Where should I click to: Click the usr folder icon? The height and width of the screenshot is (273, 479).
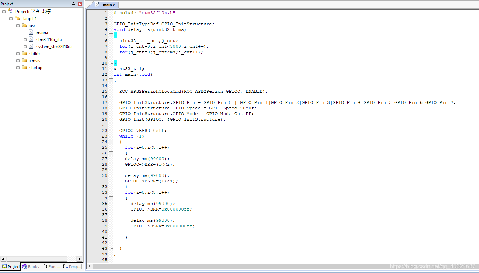tap(24, 26)
